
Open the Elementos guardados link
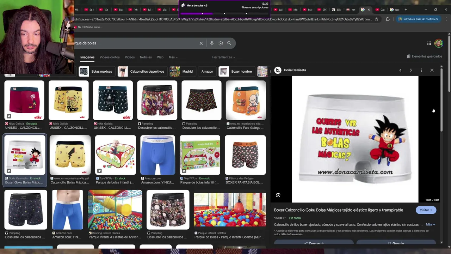click(424, 56)
